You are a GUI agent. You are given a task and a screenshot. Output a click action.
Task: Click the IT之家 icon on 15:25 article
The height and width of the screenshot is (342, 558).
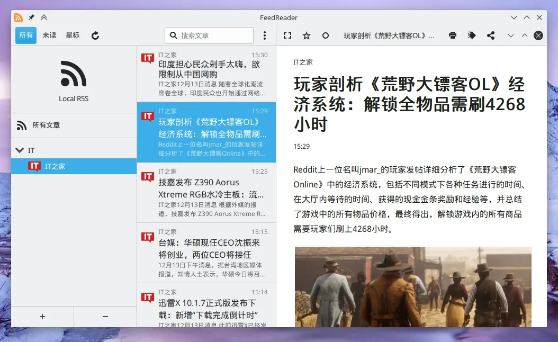[x=147, y=176]
